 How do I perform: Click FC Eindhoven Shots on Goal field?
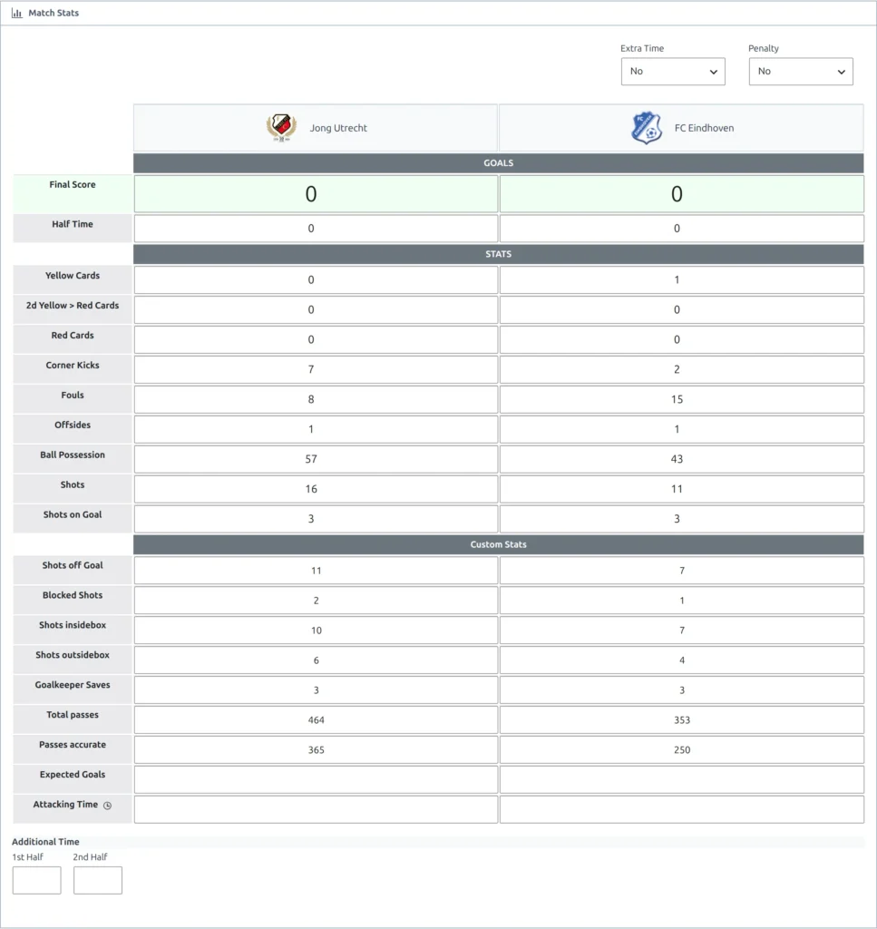pos(682,519)
